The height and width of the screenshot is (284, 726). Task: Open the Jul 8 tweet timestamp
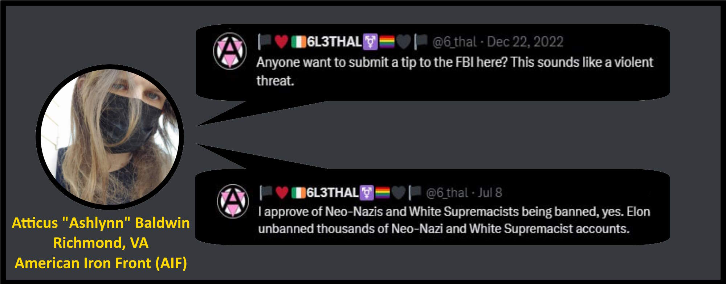[x=490, y=192]
